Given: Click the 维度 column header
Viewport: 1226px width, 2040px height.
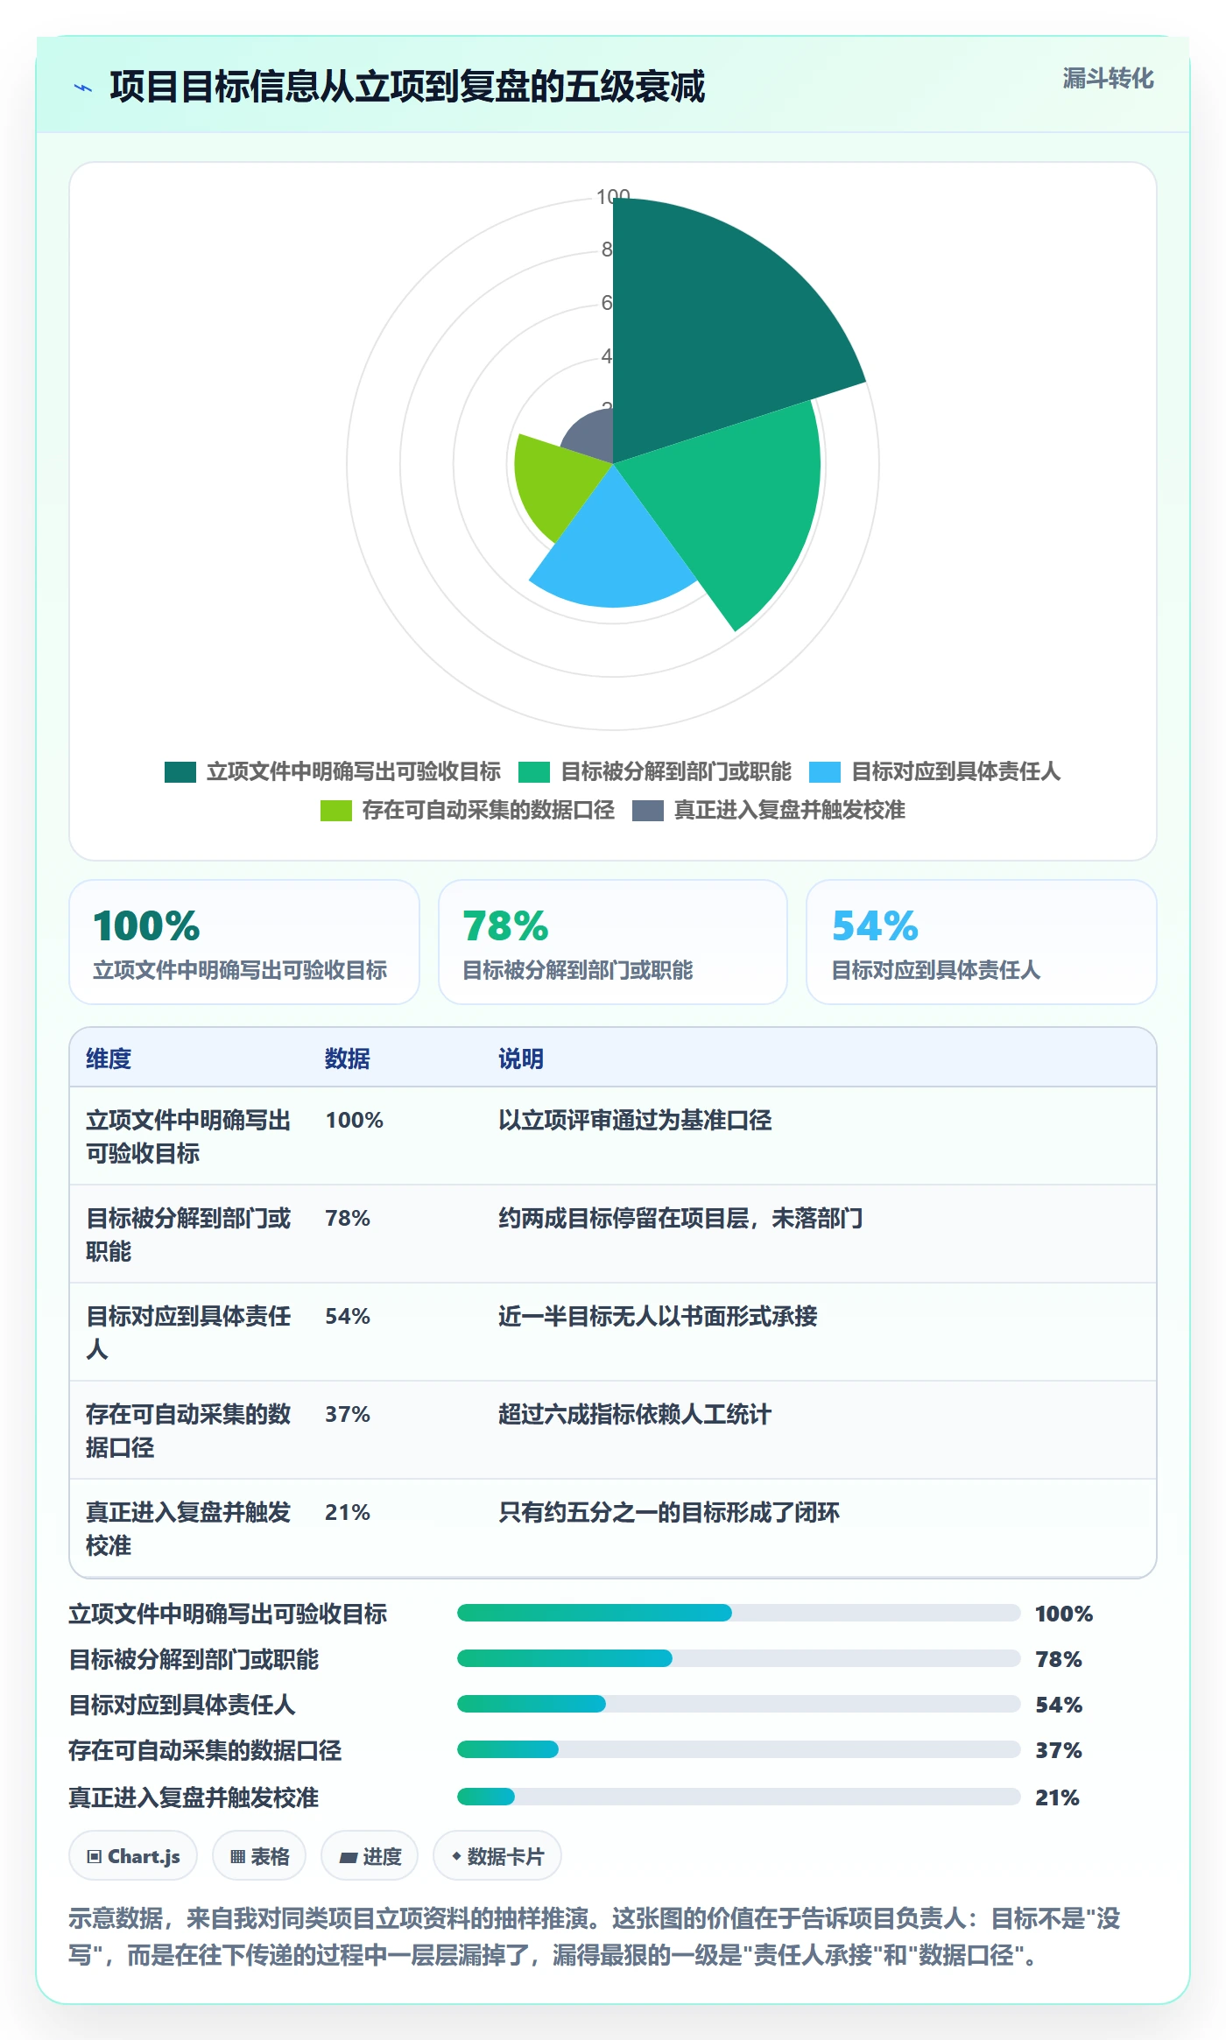Looking at the screenshot, I should click(x=109, y=1059).
